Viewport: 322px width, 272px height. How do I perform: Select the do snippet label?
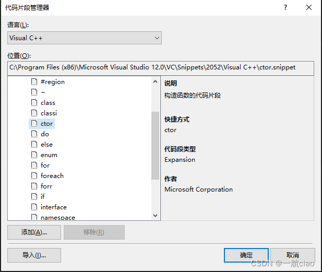coord(45,134)
